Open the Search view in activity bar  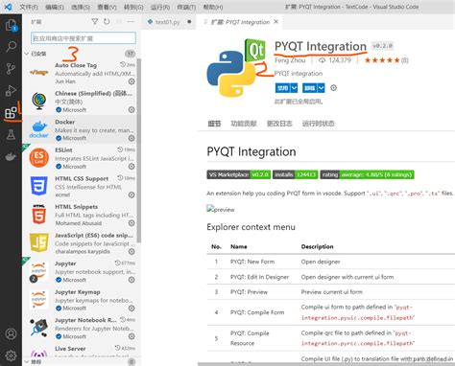pos(11,46)
